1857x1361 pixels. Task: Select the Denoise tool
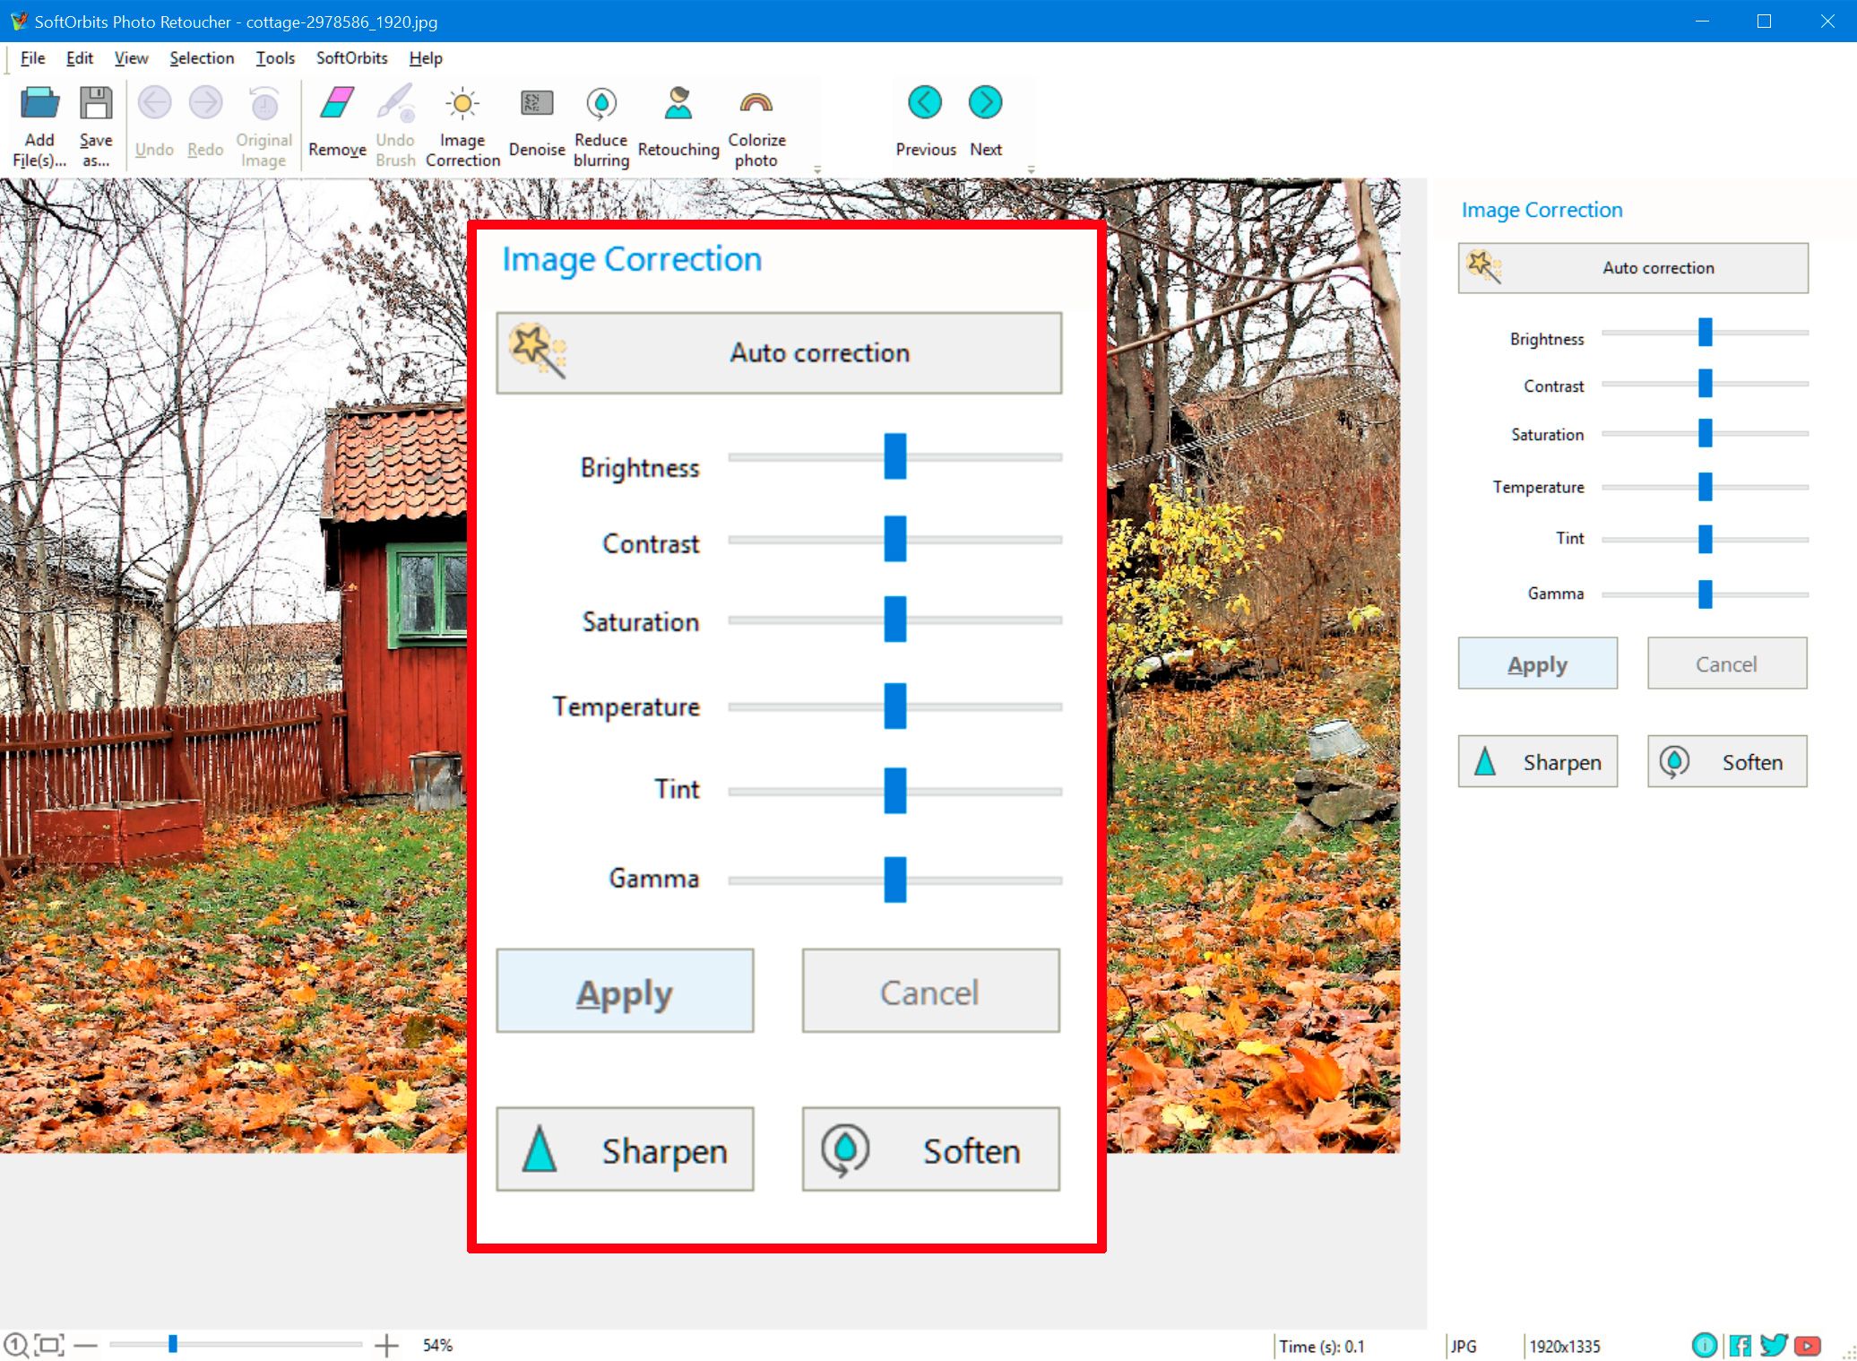pyautogui.click(x=535, y=124)
